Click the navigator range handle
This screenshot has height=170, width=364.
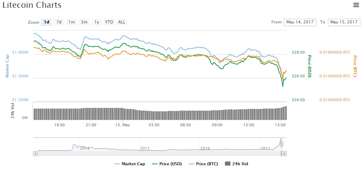point(282,144)
